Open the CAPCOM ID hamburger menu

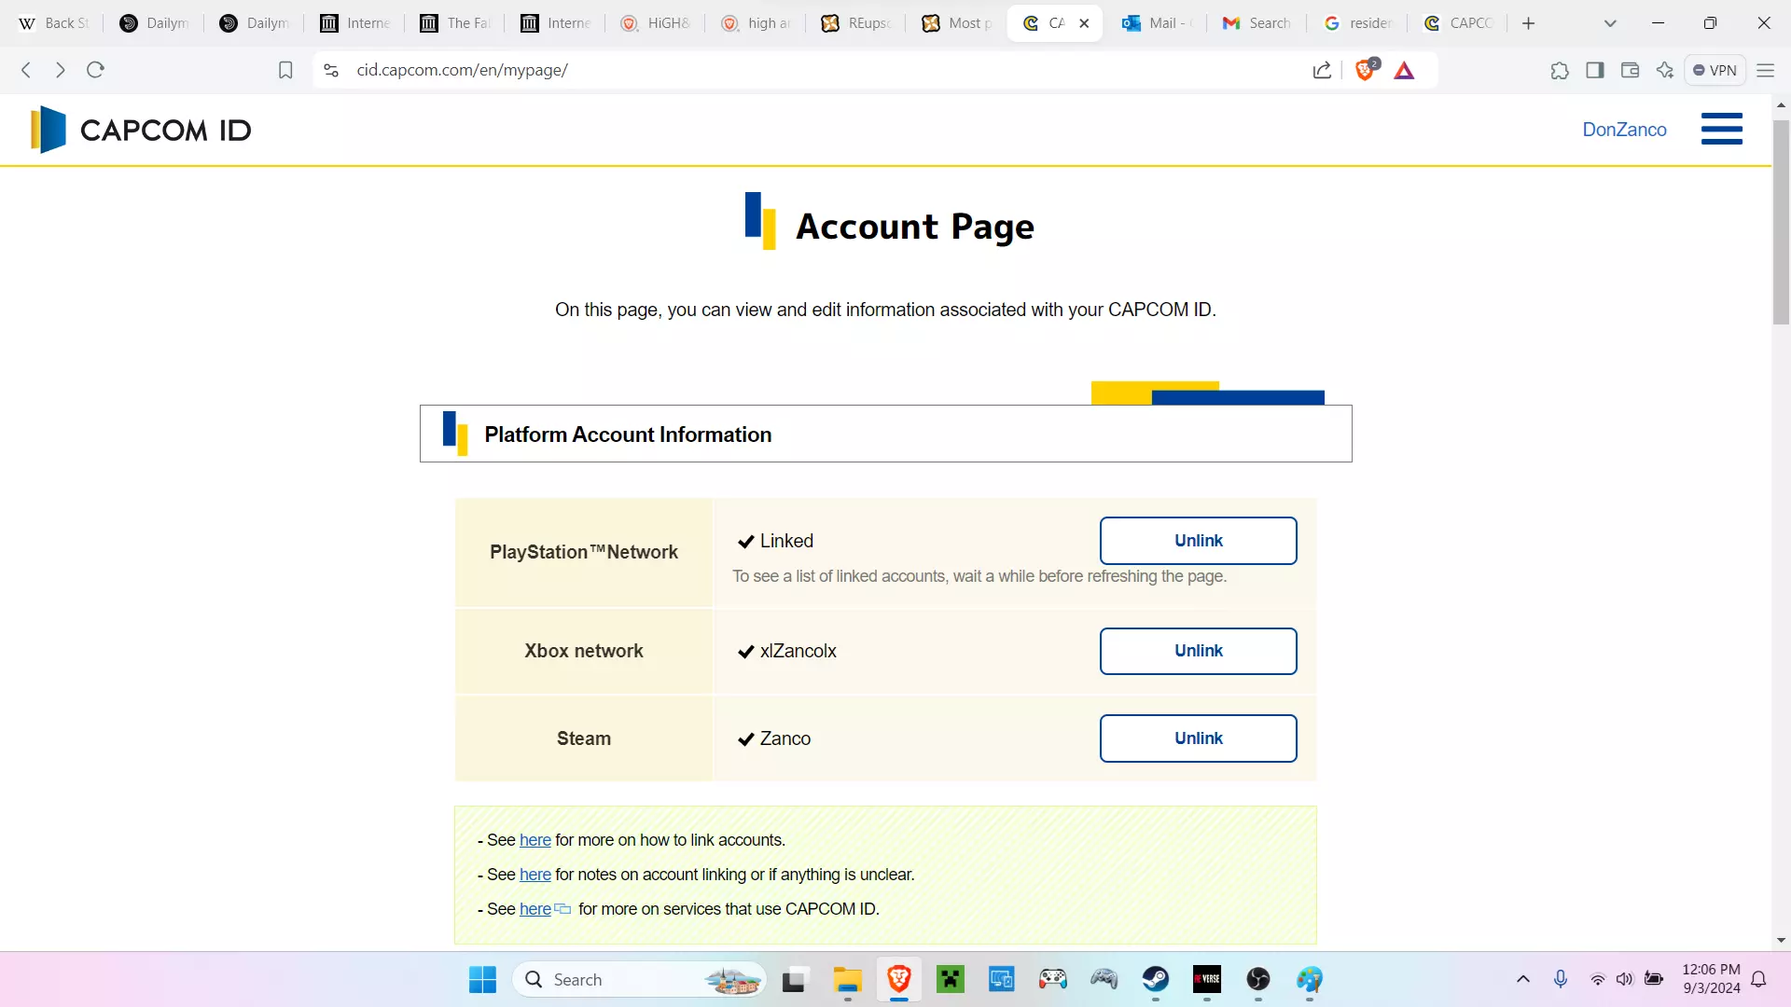(1721, 129)
